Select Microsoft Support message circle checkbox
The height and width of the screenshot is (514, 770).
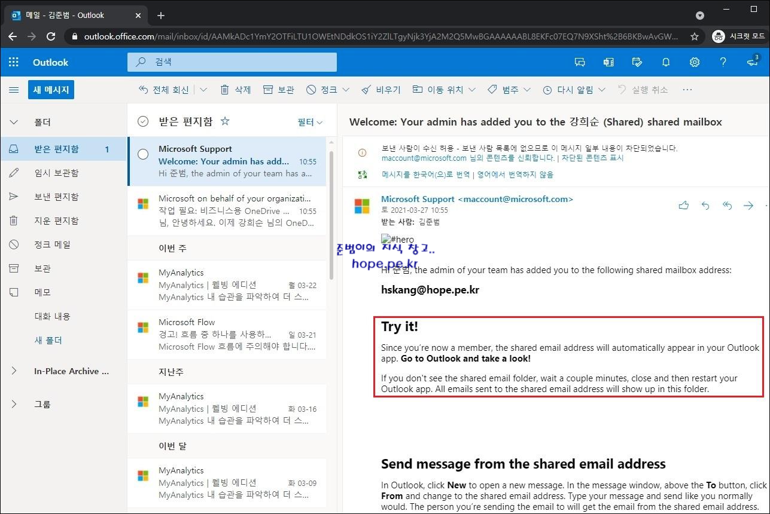tap(143, 154)
